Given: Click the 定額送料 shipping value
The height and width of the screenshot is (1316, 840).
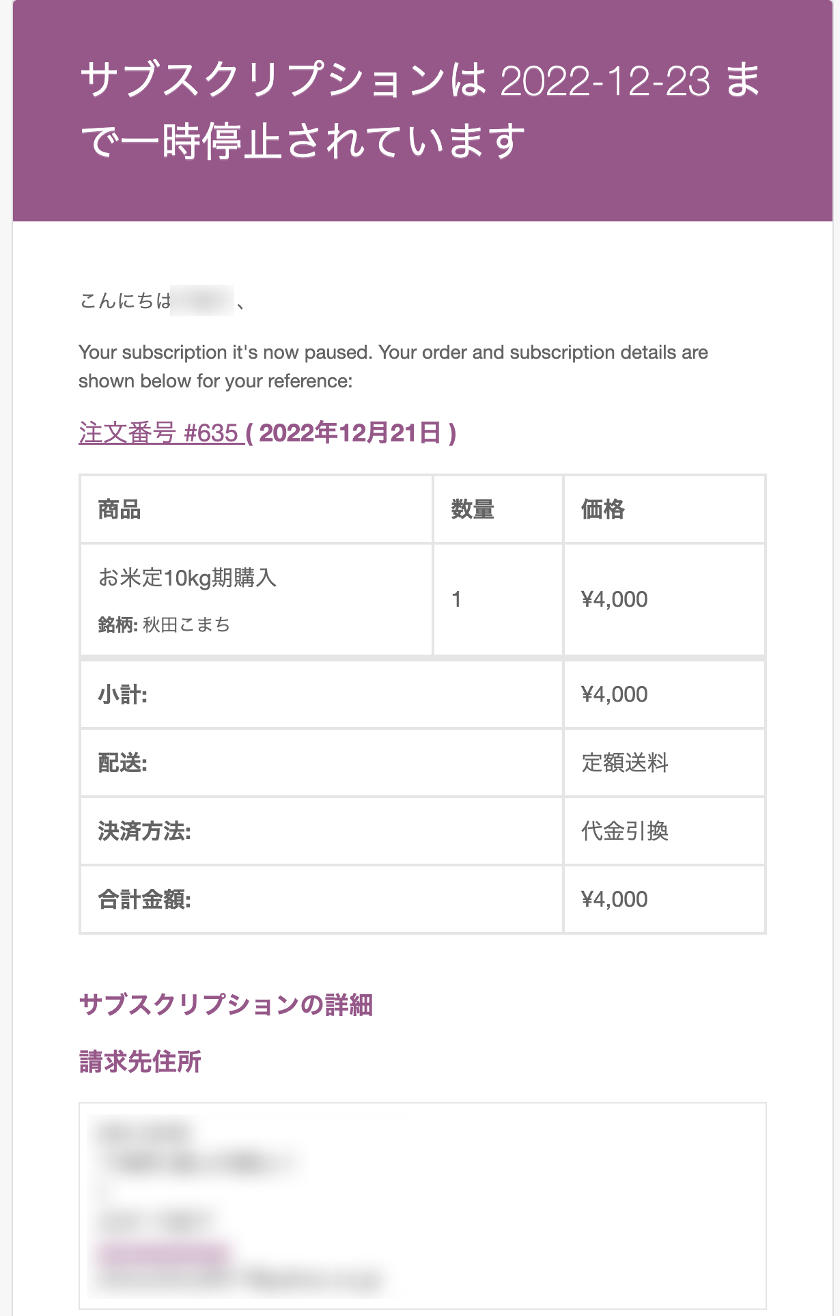Looking at the screenshot, I should (625, 763).
